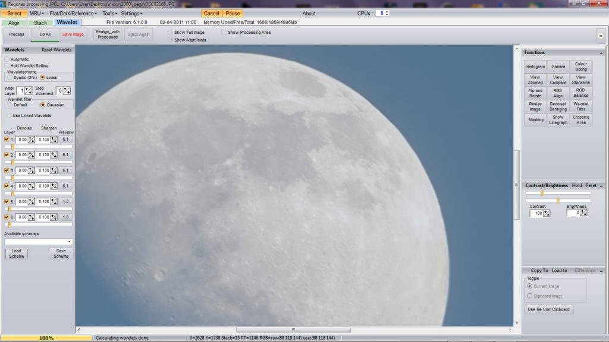609x342 pixels.
Task: Check Show AlignPoints option
Action: coord(170,40)
